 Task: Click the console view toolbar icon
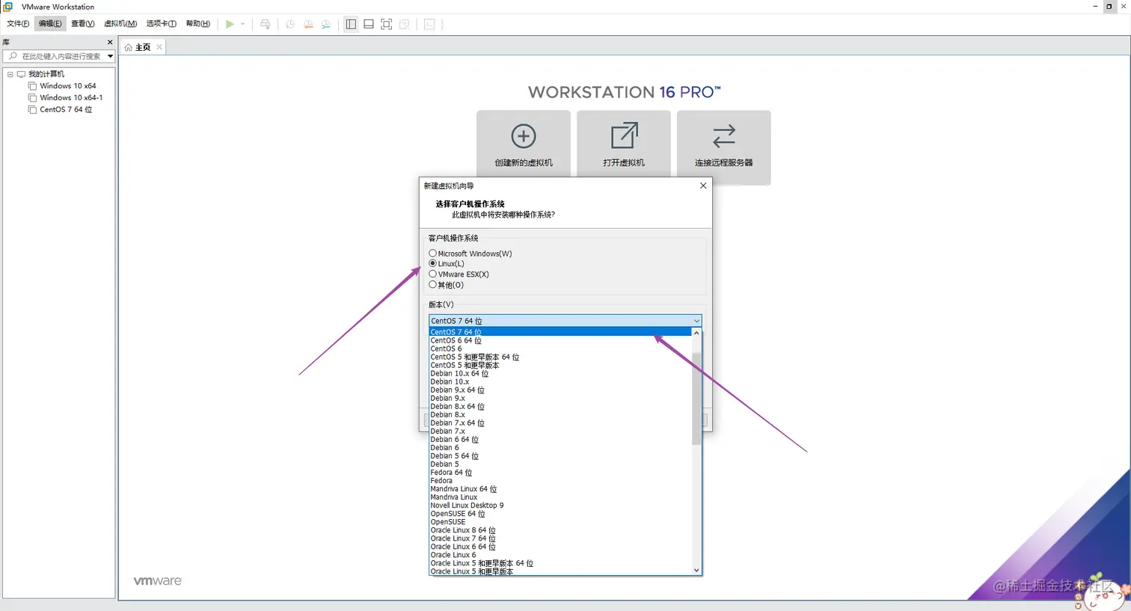429,24
